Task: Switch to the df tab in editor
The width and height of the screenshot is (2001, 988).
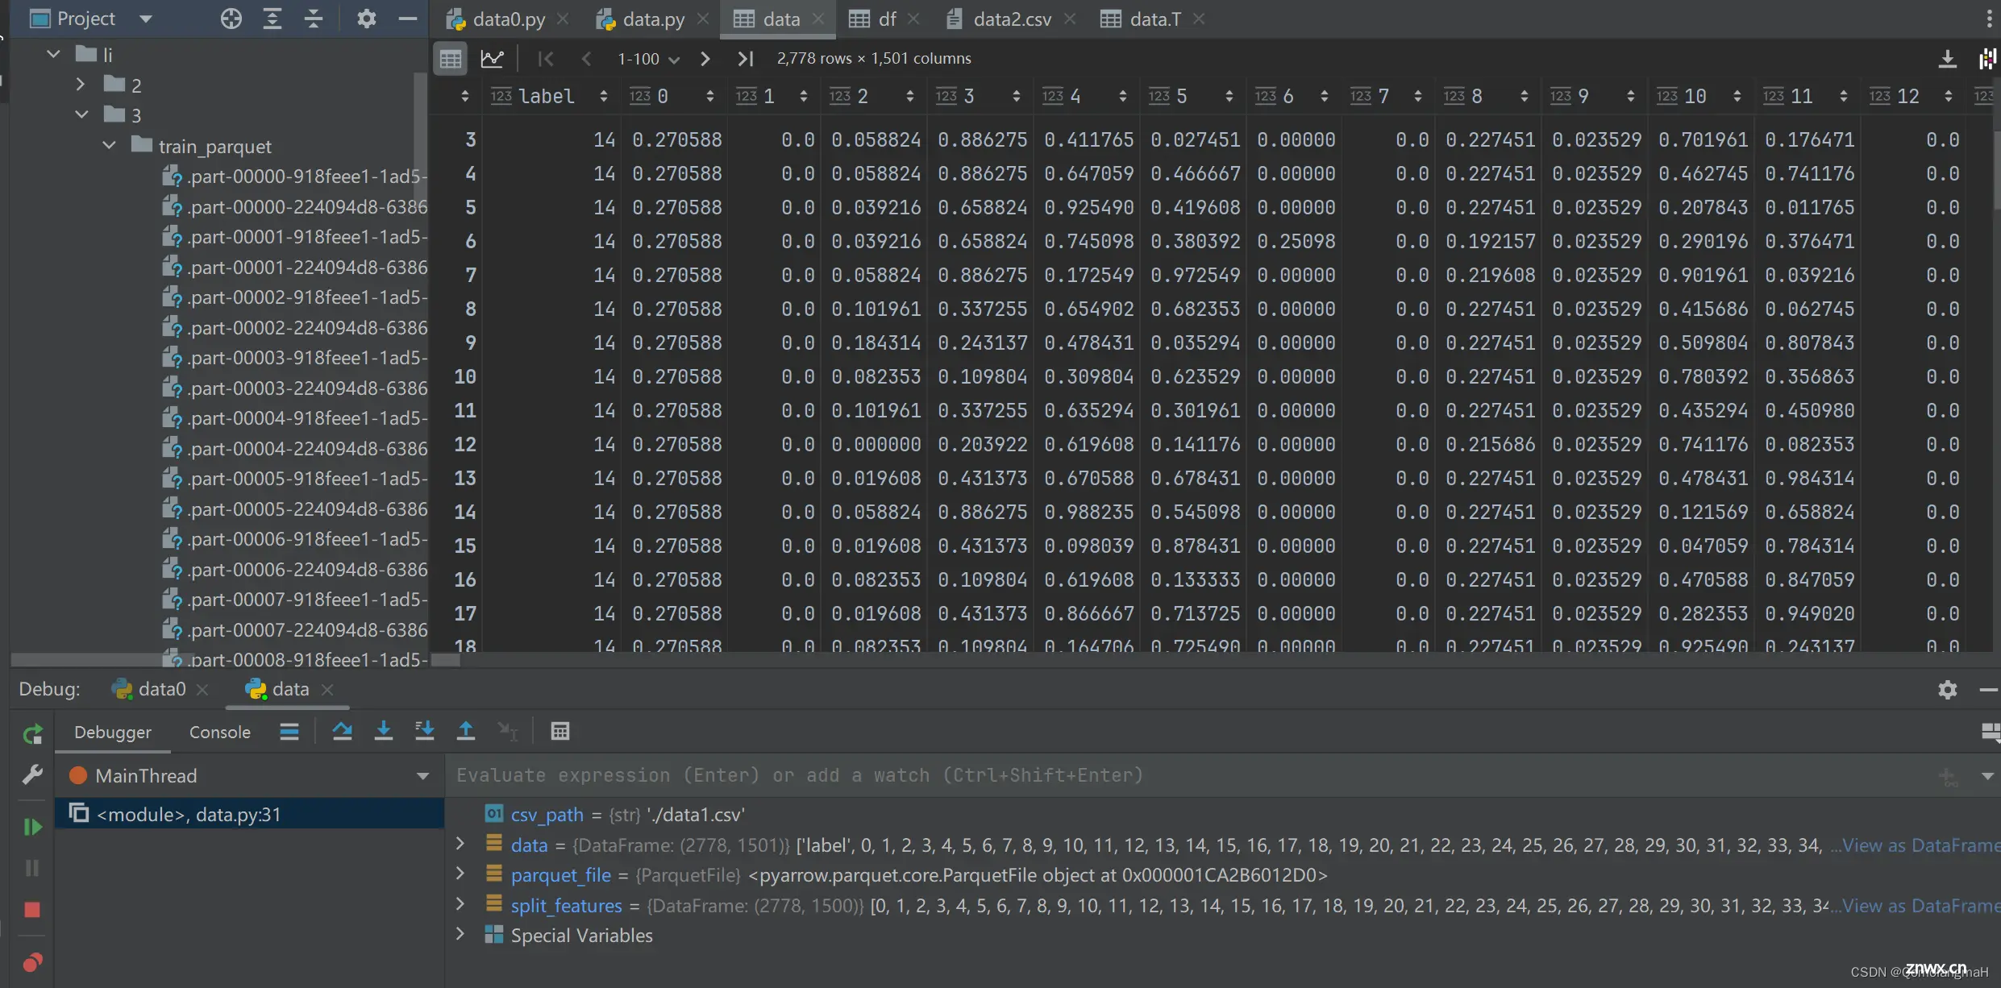Action: click(x=886, y=18)
